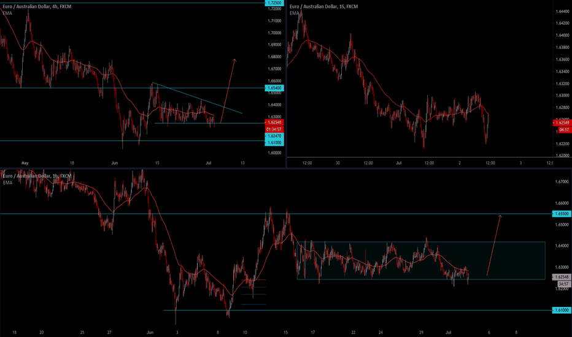
Task: Click the 4h chart title Euro / Australian Dollar
Action: (x=26, y=7)
